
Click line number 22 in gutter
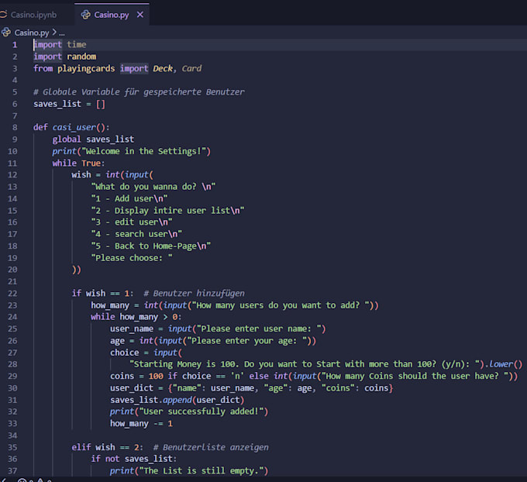12,294
